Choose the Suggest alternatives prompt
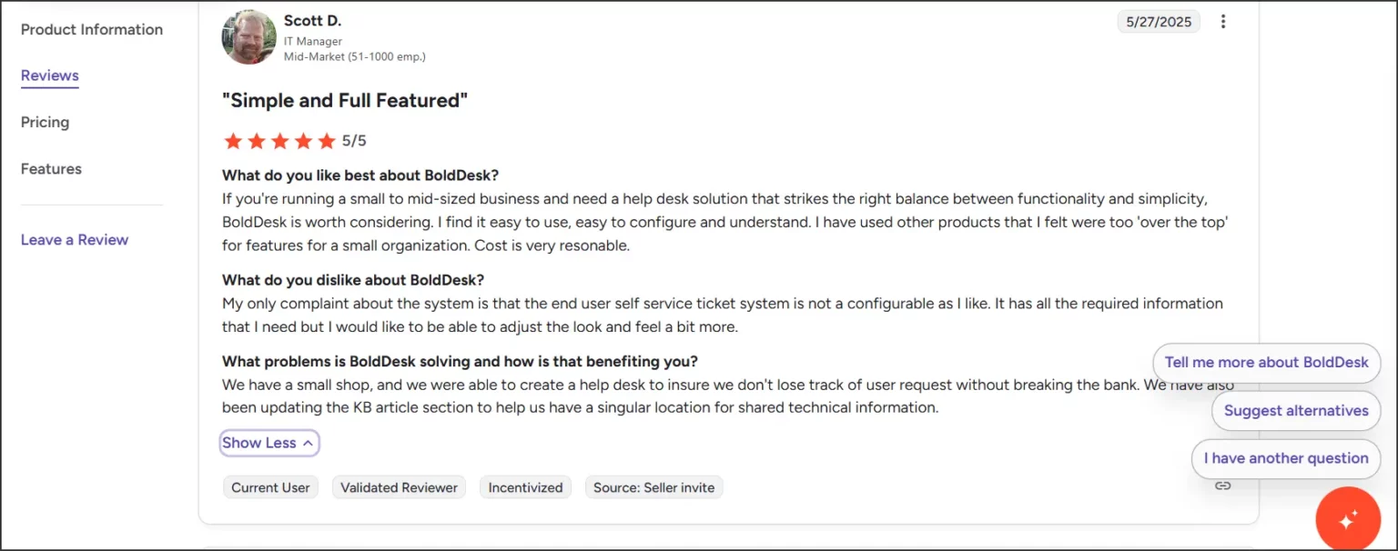The image size is (1398, 551). 1296,410
